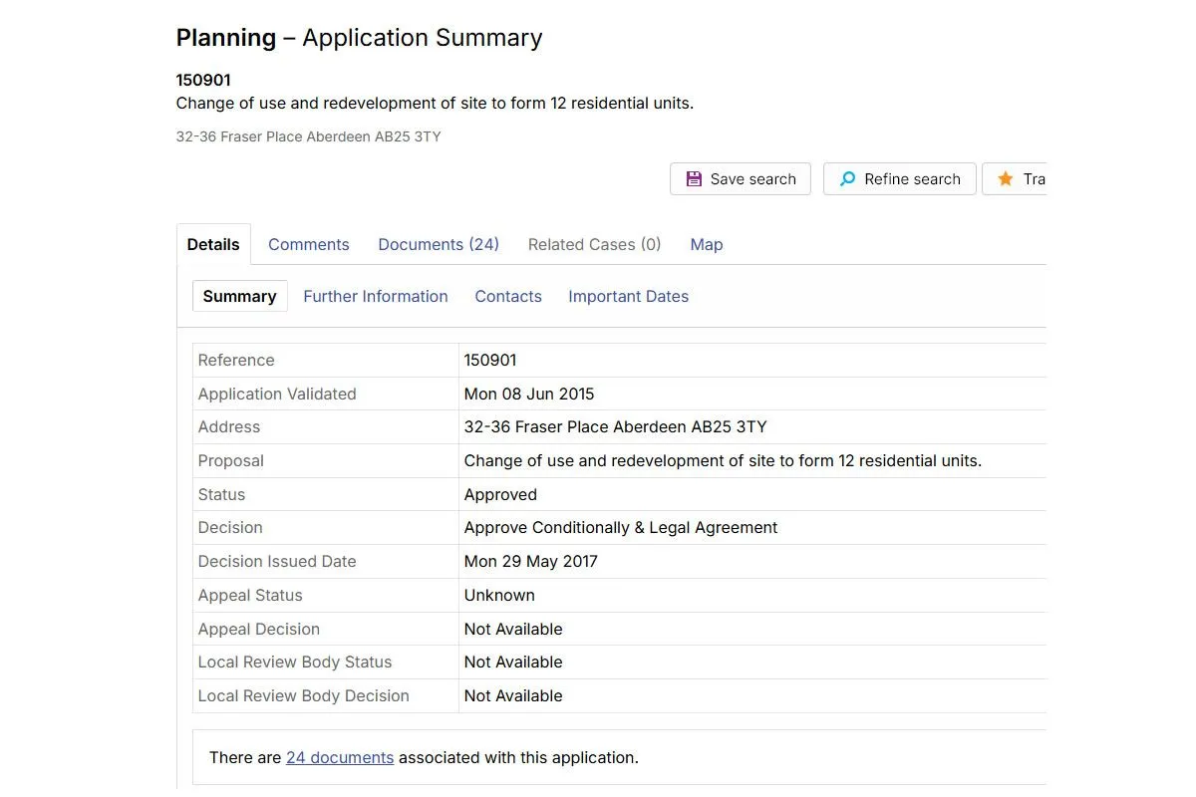Follow the 24 documents link
The image size is (1196, 797).
340,757
